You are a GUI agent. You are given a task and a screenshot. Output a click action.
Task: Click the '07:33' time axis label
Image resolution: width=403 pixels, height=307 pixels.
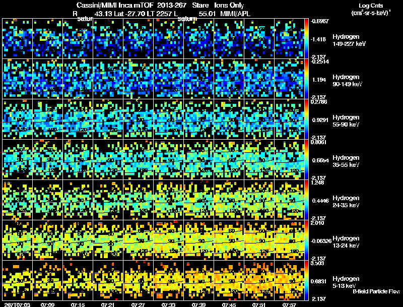[x=169, y=305]
